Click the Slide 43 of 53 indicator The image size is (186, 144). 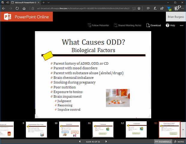click(x=93, y=142)
